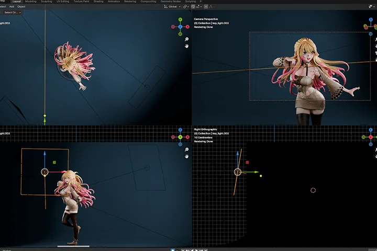377x251 pixels.
Task: Open proportional editing falloff curve menu
Action: (x=212, y=7)
